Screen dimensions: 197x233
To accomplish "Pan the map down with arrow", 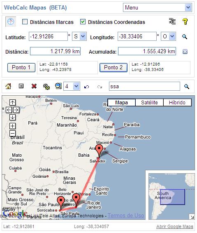I will [12, 117].
